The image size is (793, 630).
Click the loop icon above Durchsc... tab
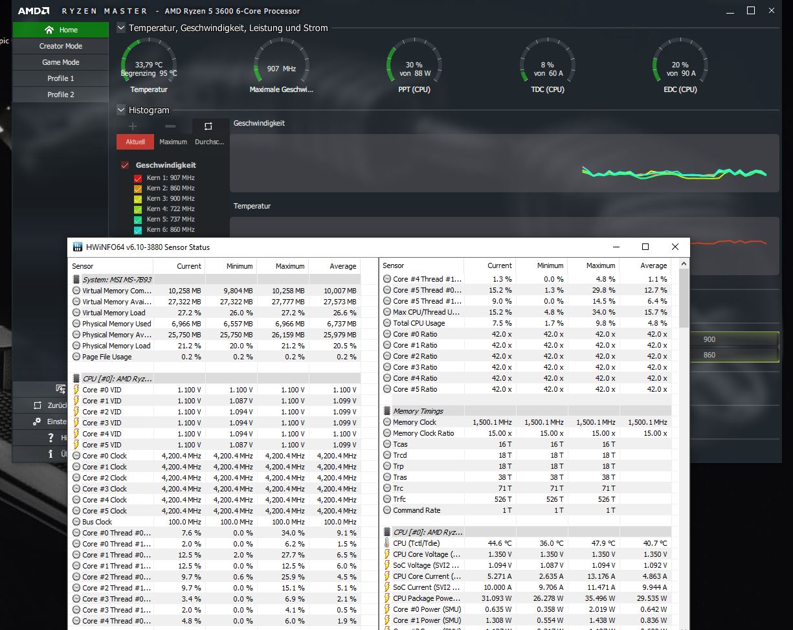point(208,126)
